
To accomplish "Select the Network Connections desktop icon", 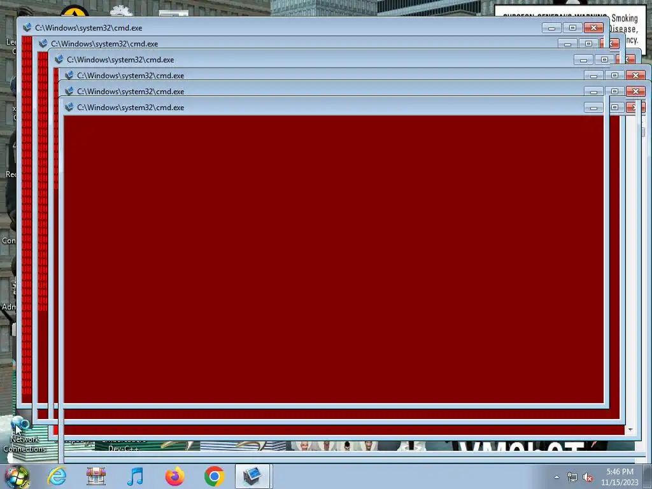I will coord(24,434).
